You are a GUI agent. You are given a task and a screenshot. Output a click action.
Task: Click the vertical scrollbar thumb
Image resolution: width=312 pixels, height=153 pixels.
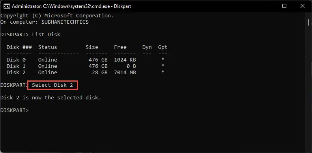pos(308,22)
